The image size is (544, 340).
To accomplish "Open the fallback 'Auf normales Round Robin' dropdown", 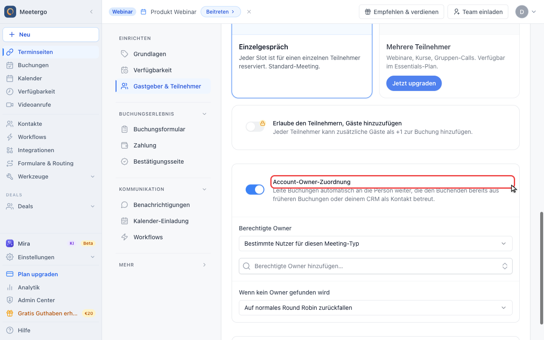I will [376, 308].
